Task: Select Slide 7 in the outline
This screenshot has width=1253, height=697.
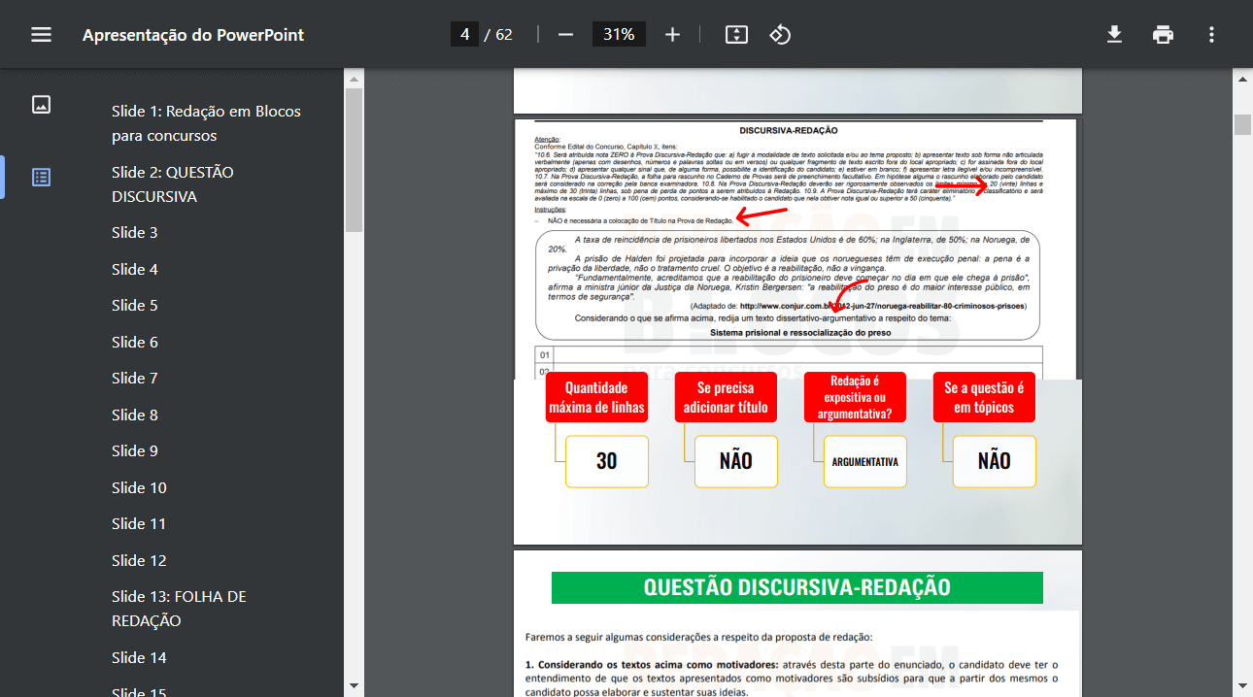Action: point(135,379)
